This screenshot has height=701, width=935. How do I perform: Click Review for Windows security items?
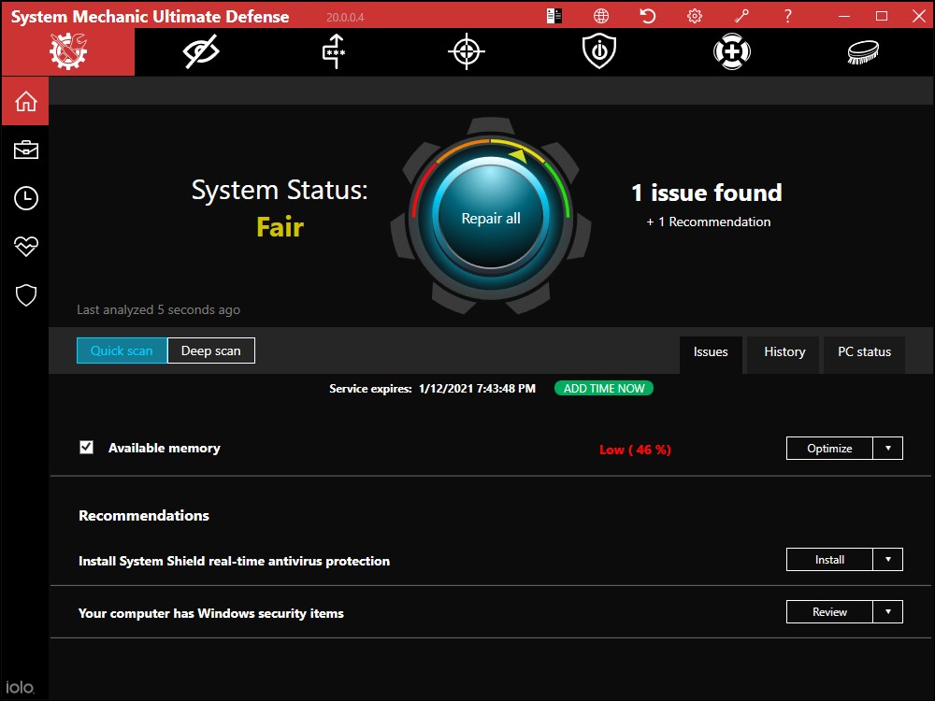pyautogui.click(x=829, y=611)
